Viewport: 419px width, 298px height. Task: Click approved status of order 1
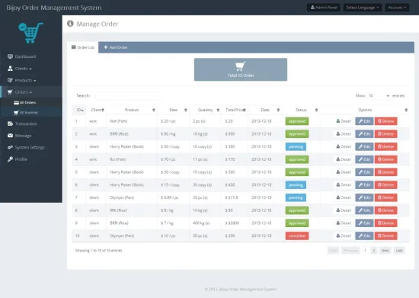coord(297,121)
